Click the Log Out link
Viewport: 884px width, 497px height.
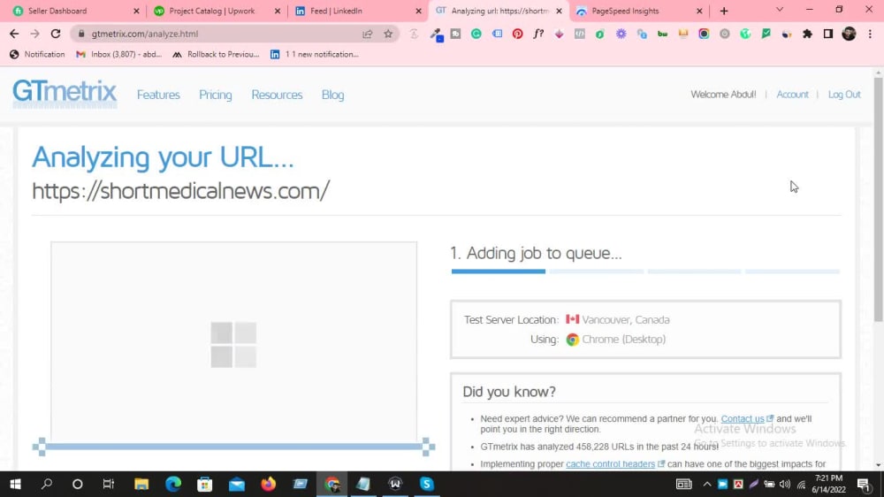click(x=844, y=95)
